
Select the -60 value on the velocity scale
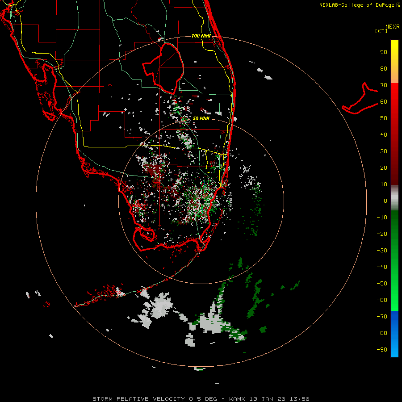382,300
